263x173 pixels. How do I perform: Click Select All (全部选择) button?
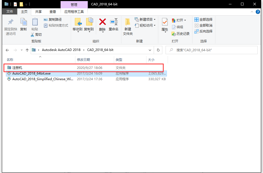203,20
